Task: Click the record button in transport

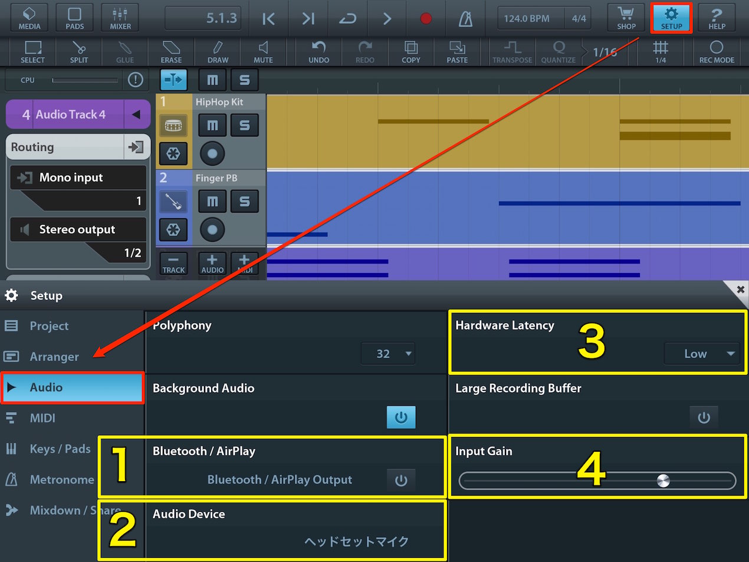Action: pyautogui.click(x=426, y=19)
